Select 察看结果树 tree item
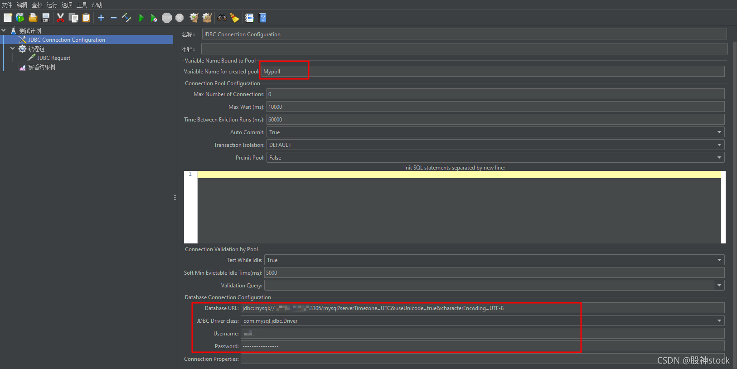Image resolution: width=737 pixels, height=369 pixels. (x=42, y=67)
